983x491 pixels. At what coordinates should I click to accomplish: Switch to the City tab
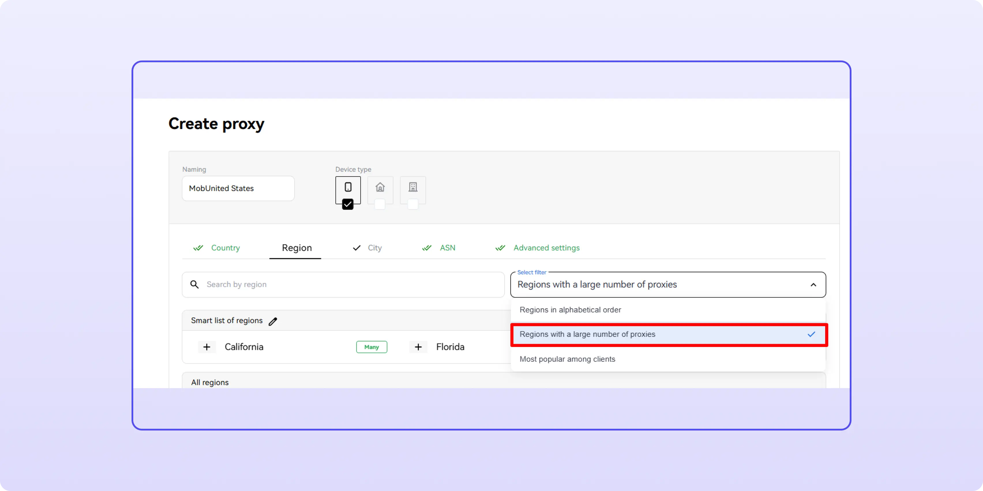374,248
